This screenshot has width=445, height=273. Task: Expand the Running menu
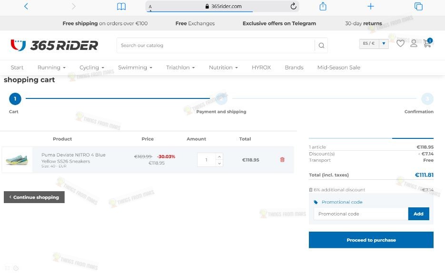[51, 68]
